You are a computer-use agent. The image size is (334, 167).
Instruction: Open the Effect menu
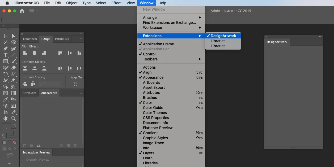click(116, 3)
